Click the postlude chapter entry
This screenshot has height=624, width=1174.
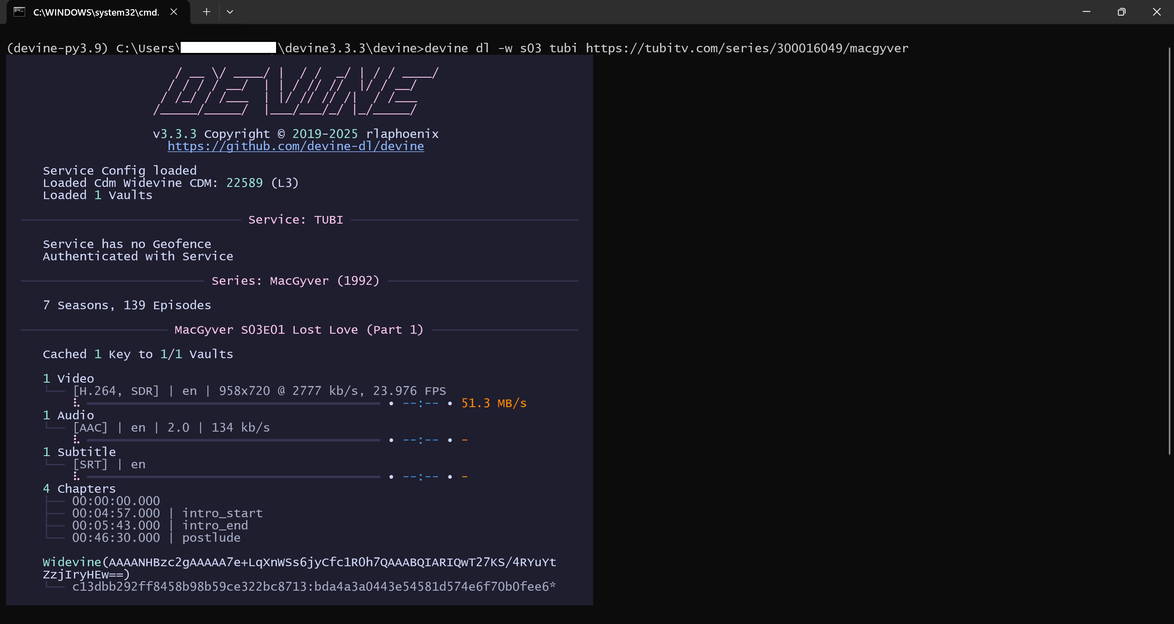[211, 538]
